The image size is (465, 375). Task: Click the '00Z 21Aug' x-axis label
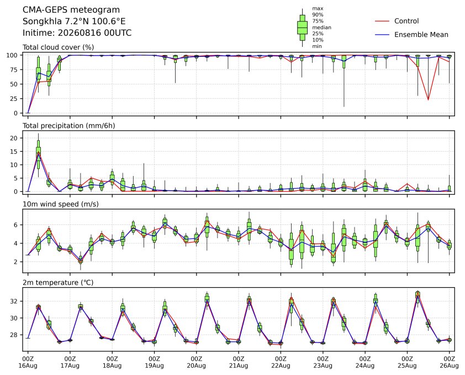coord(239,362)
